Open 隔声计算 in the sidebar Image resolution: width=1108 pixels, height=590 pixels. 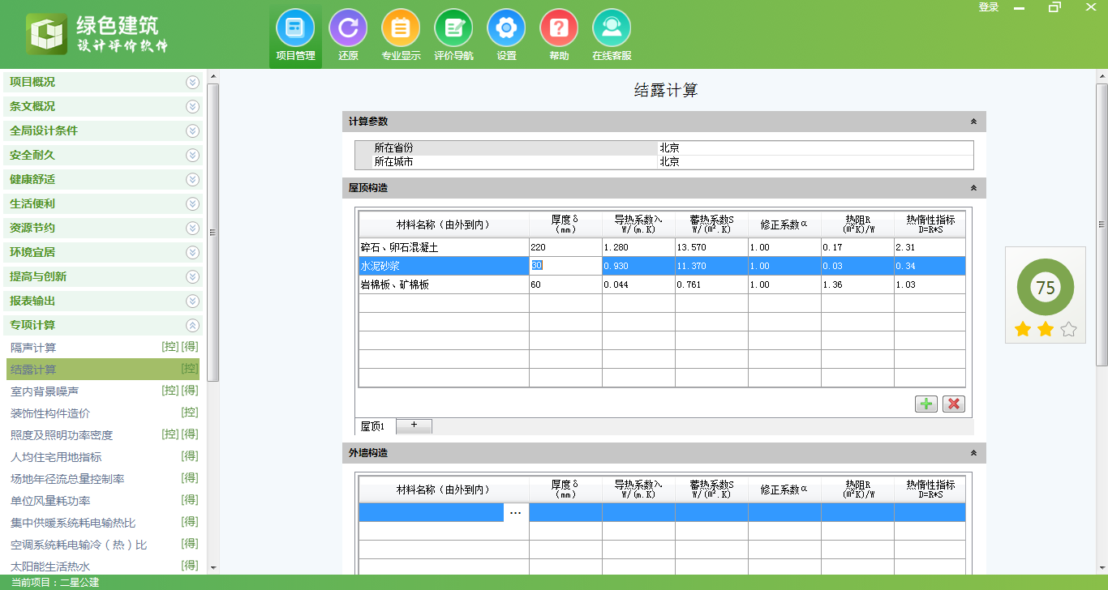pyautogui.click(x=103, y=348)
